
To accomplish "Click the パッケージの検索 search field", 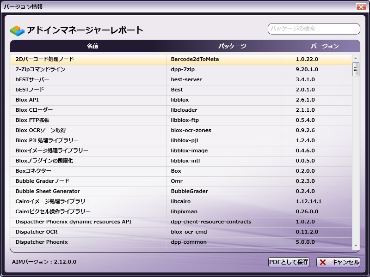I will (x=314, y=29).
